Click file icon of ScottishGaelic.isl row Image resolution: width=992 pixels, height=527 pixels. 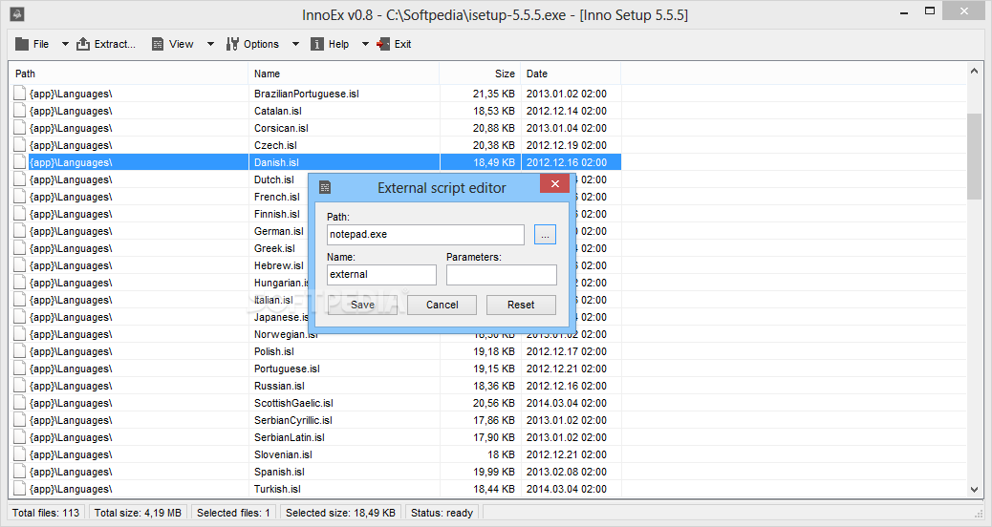click(x=20, y=403)
